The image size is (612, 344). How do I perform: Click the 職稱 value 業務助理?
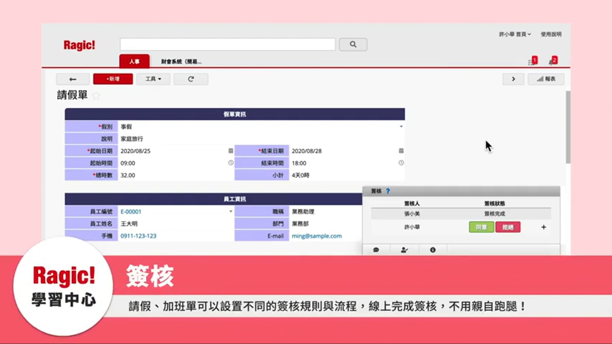(x=303, y=211)
